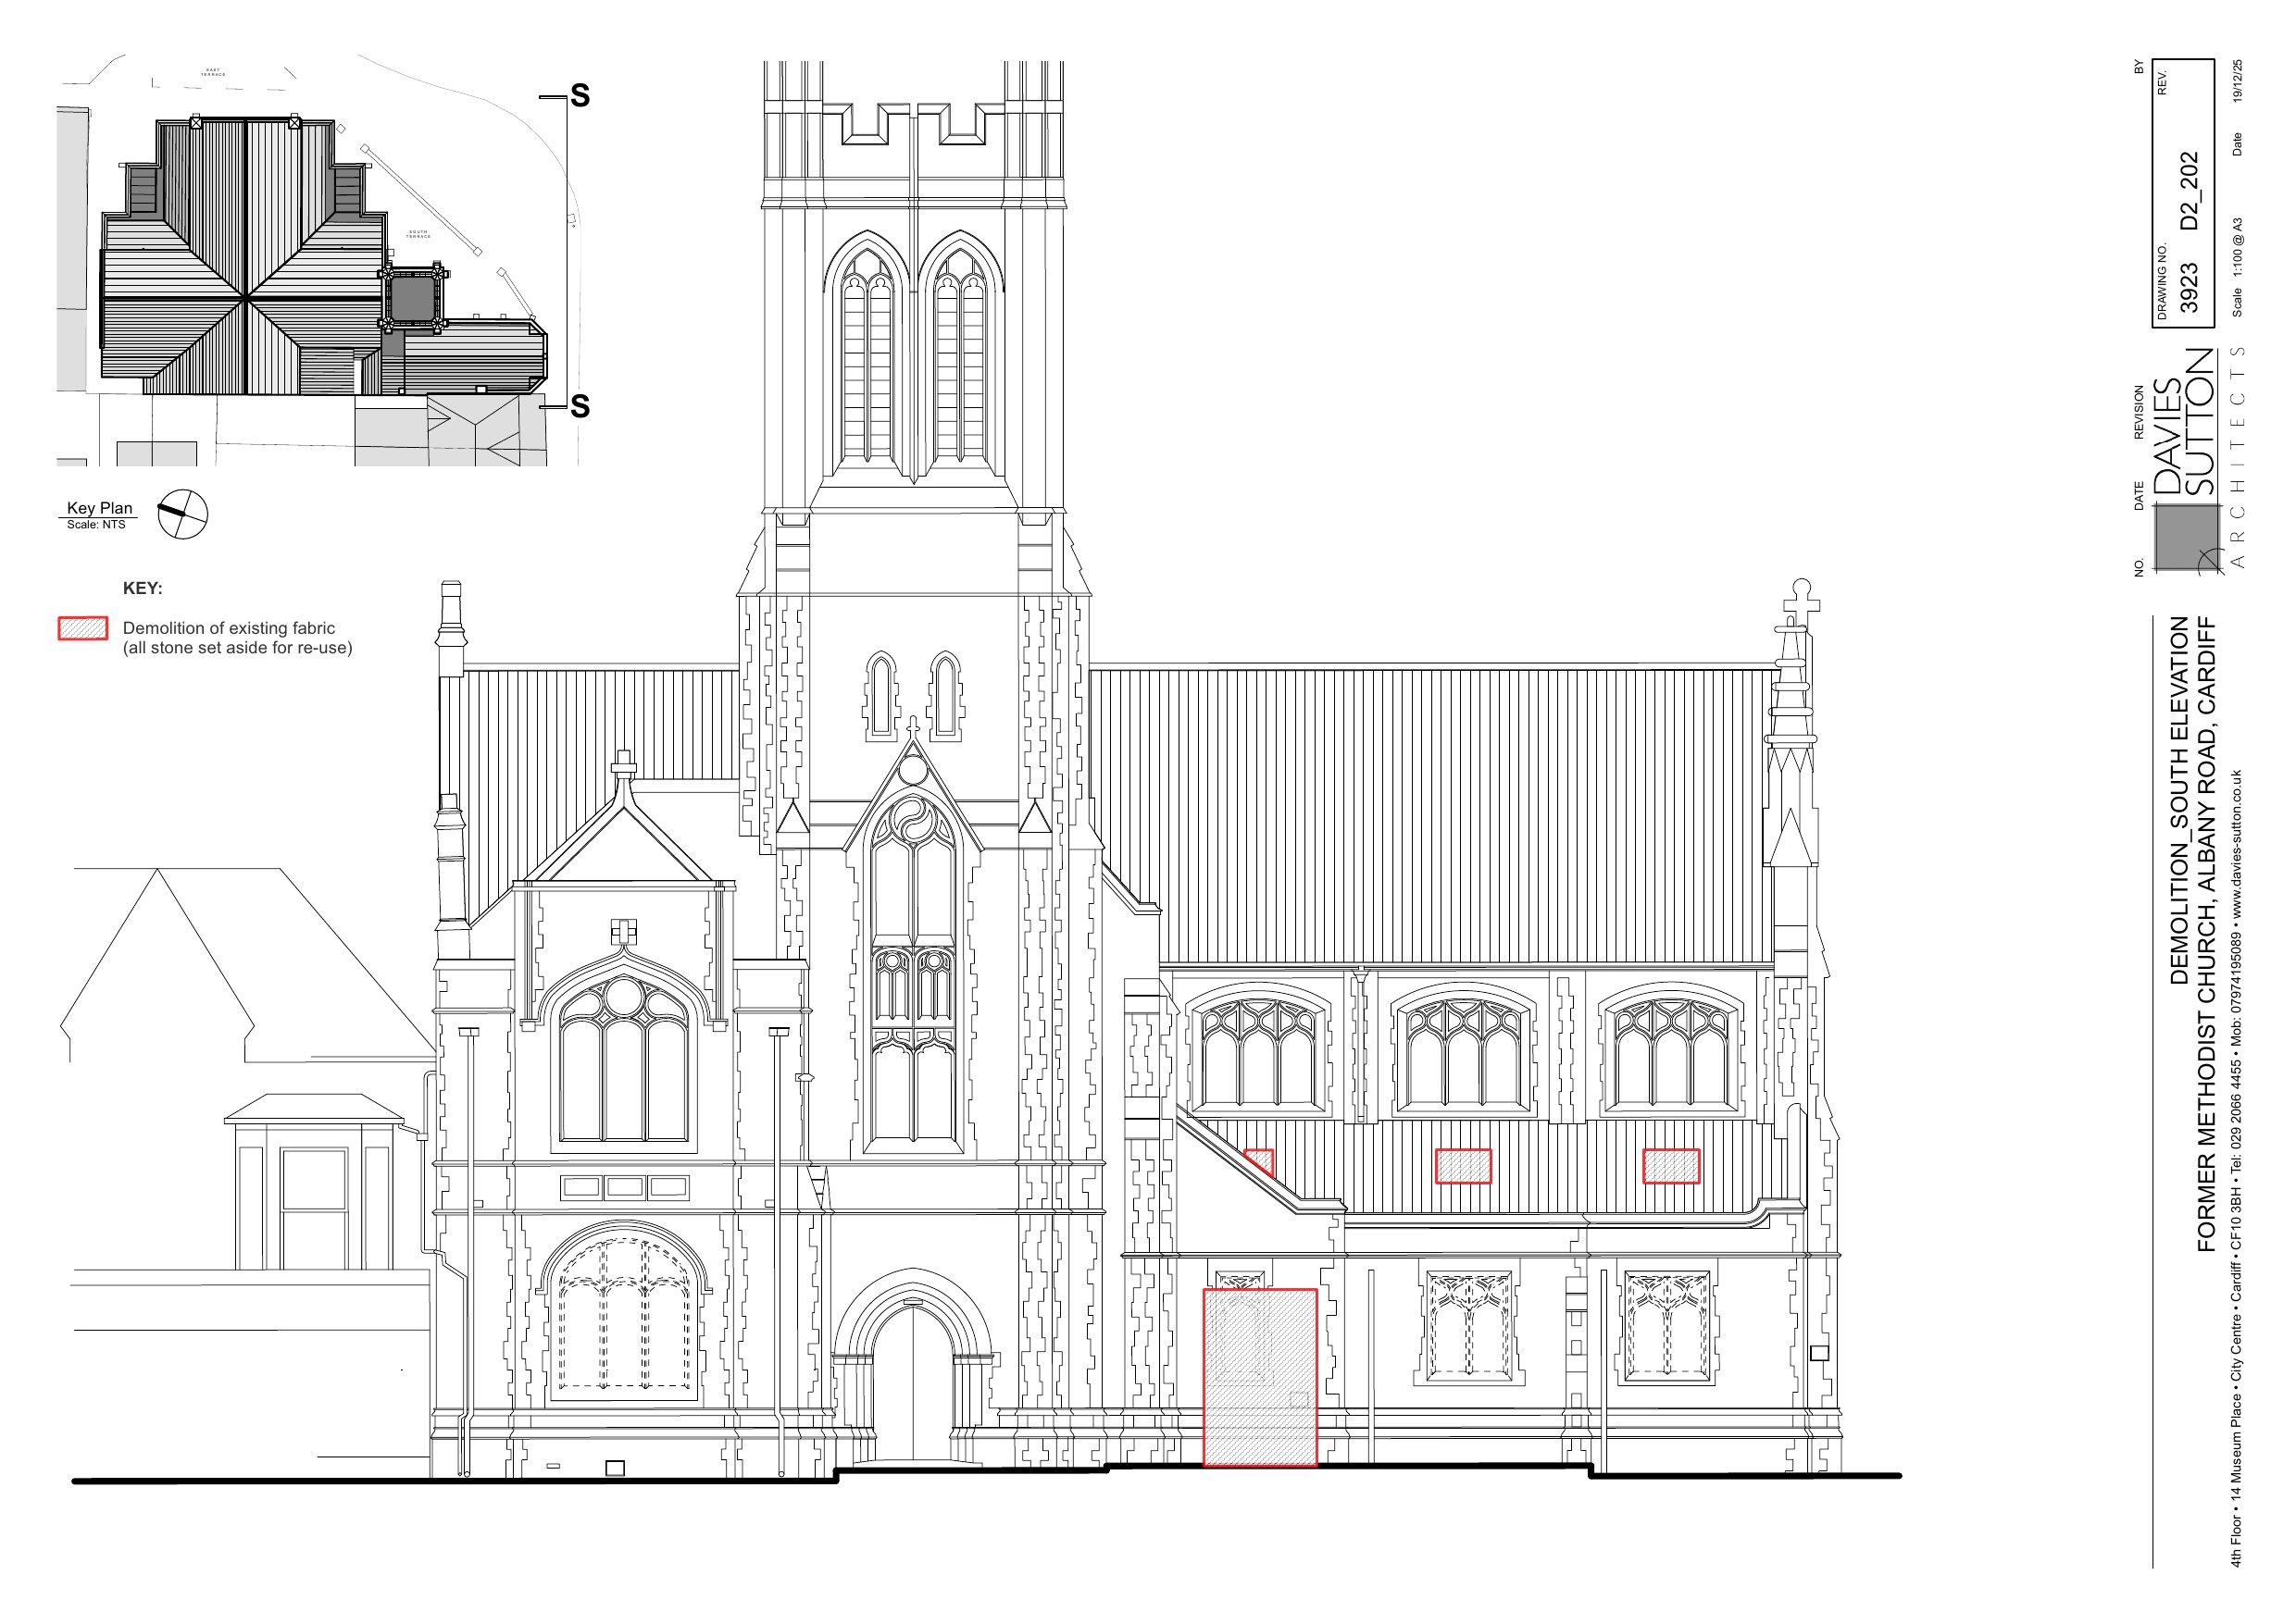The image size is (2296, 1624).
Task: Select the rightmost red roof demolition box
Action: (1671, 1166)
